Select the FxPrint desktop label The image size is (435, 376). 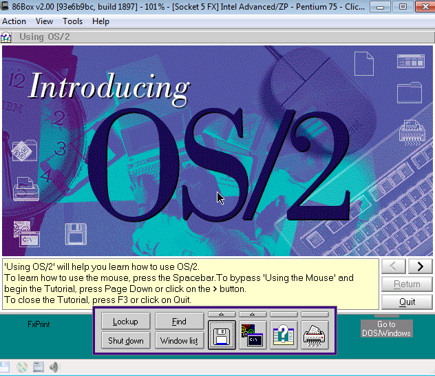pos(39,324)
